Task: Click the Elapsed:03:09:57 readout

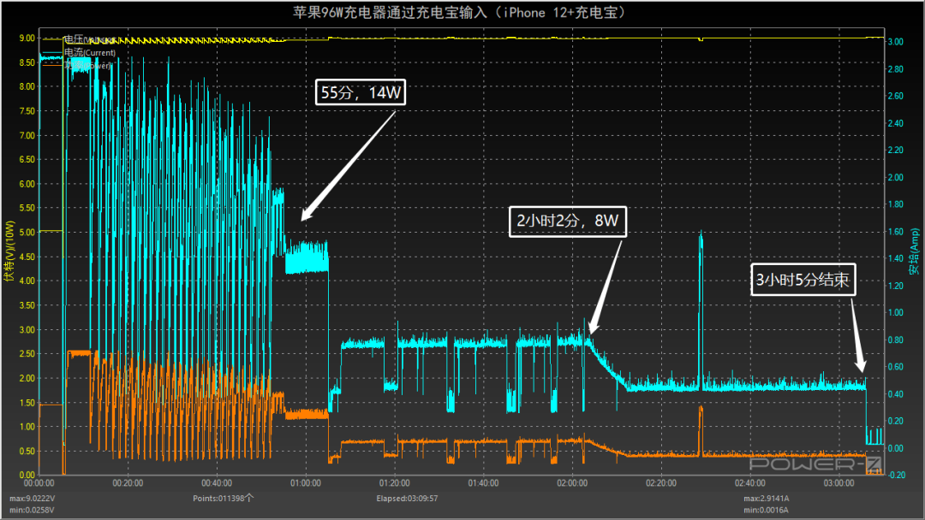Action: click(407, 499)
